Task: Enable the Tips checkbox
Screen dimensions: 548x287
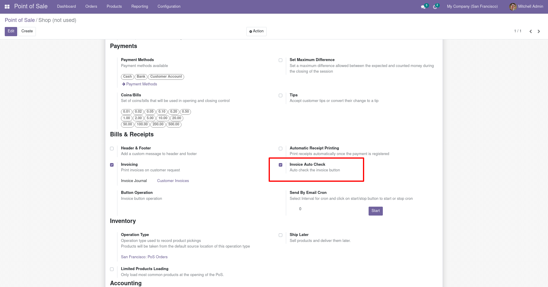Action: [281, 95]
